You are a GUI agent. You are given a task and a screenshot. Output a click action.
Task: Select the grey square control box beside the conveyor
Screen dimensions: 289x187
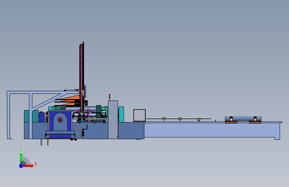140,115
